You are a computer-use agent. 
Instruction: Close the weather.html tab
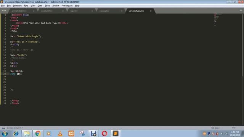[63, 11]
